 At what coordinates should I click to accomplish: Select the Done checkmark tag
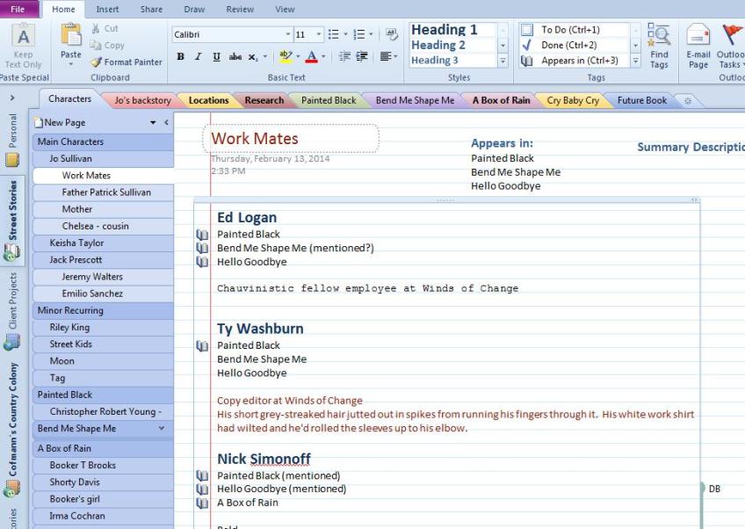527,45
